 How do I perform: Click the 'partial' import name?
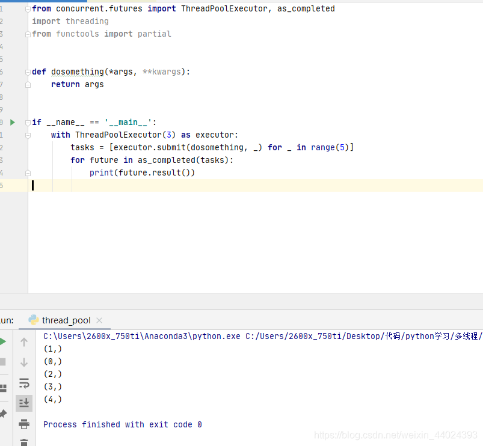(x=155, y=34)
